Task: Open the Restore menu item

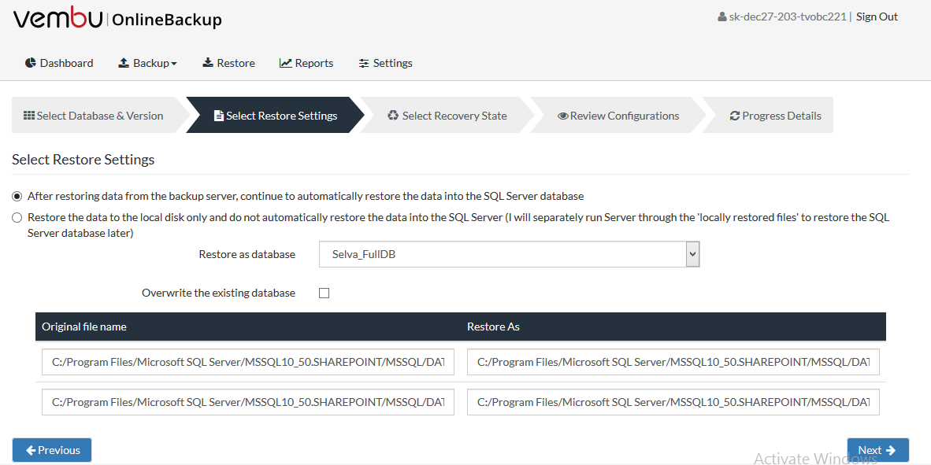Action: click(x=229, y=63)
